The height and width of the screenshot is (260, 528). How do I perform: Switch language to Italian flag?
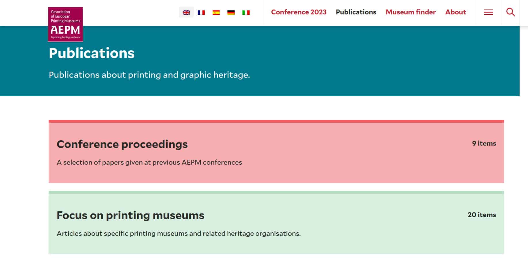point(246,12)
